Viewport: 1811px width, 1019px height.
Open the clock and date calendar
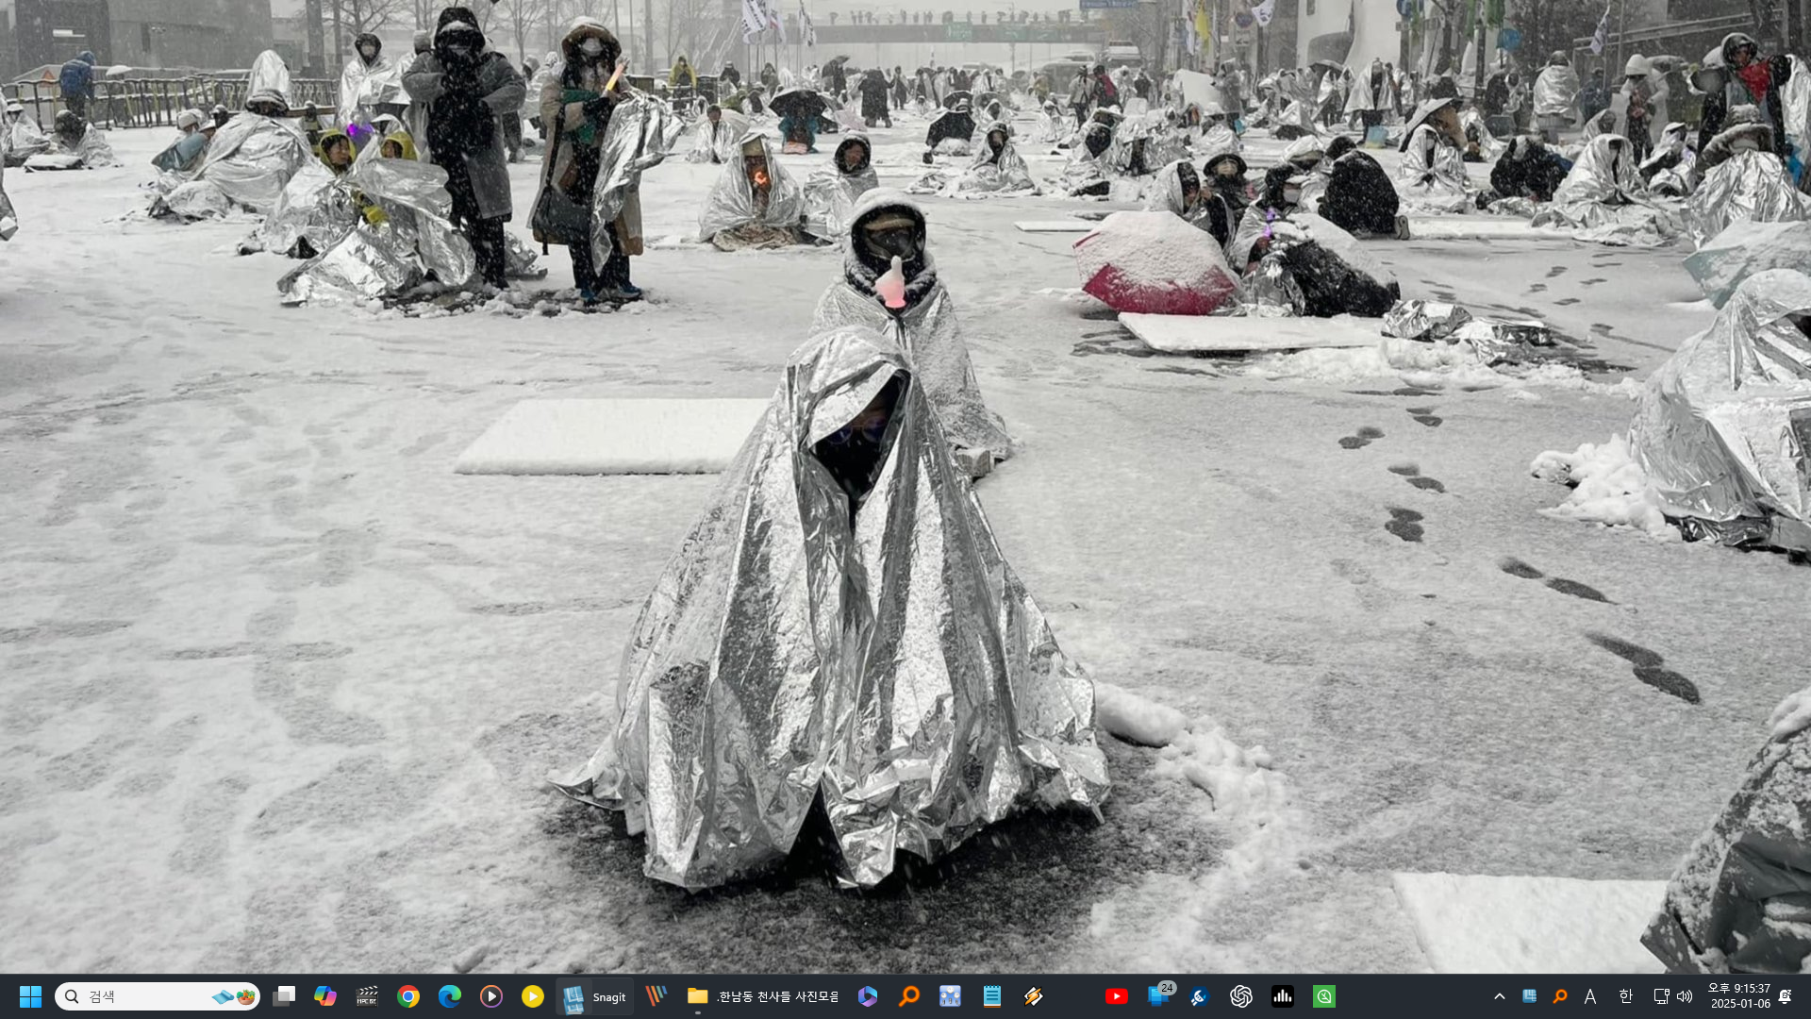1738,996
